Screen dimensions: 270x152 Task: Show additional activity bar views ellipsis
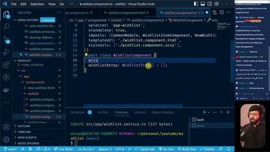pos(6,102)
